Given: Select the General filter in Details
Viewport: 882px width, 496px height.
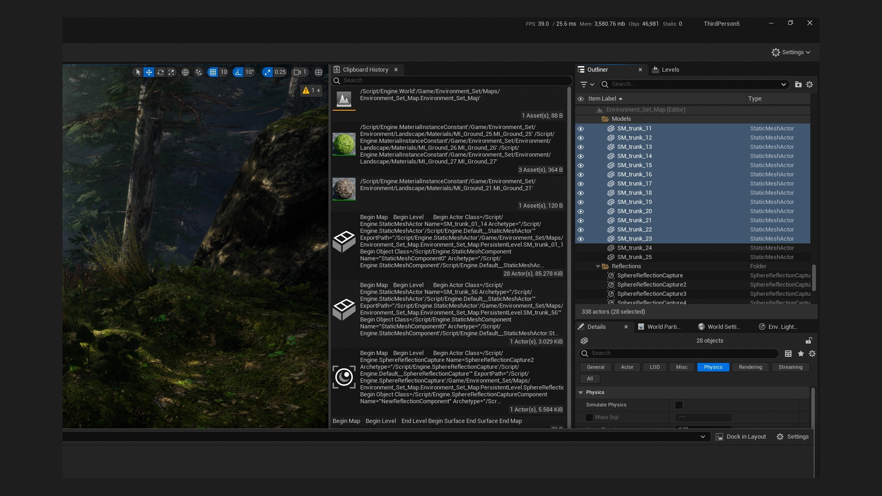Looking at the screenshot, I should pos(595,367).
